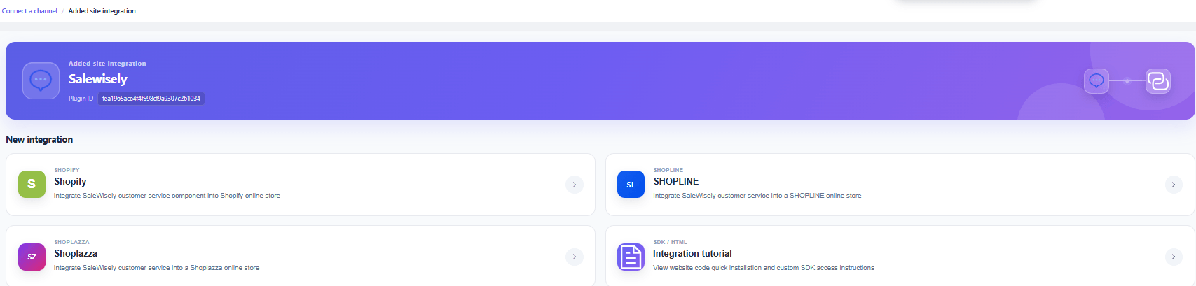
Task: Select the Added site integration breadcrumb
Action: coord(102,11)
